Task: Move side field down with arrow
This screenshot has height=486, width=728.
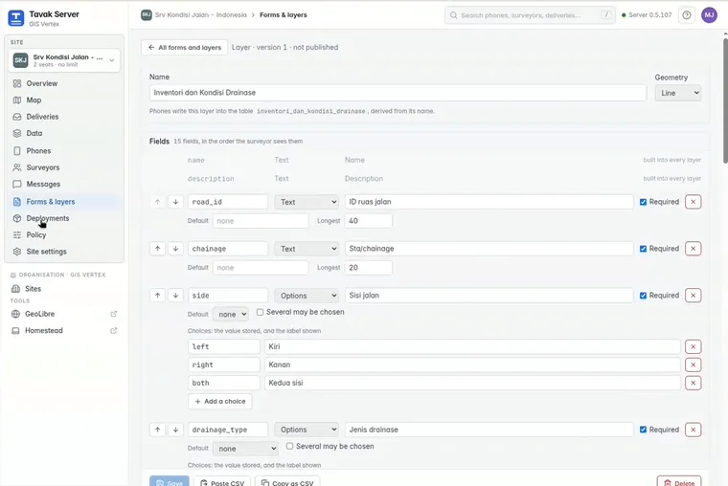Action: [175, 296]
